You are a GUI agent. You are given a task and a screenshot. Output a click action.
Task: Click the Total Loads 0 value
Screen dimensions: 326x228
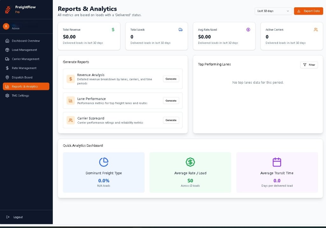point(132,37)
